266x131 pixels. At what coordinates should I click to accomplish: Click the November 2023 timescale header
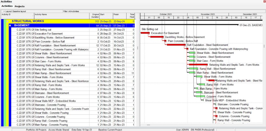[208, 14]
